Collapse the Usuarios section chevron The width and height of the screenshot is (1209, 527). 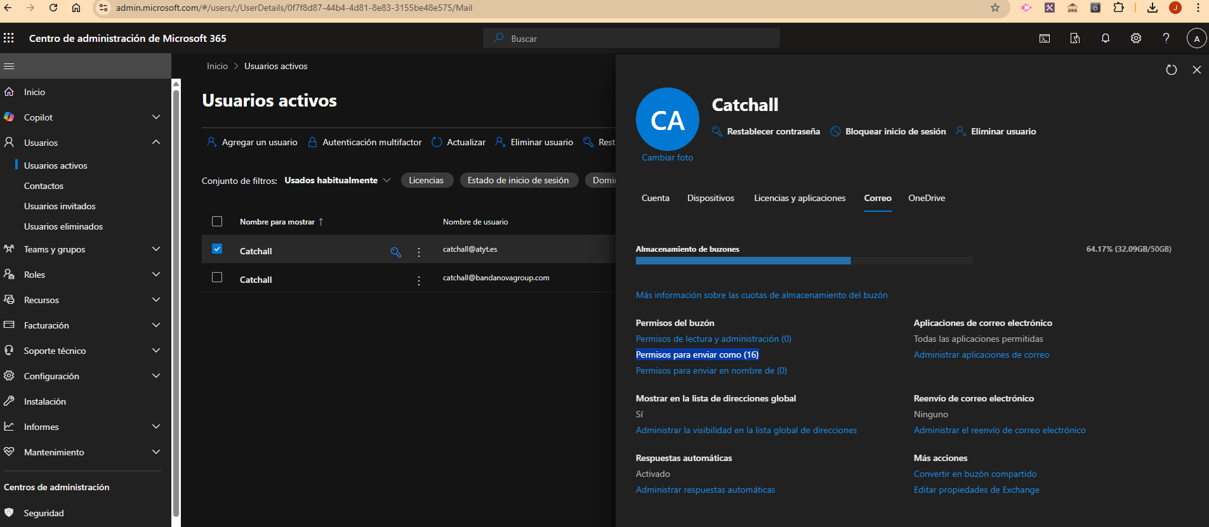click(x=156, y=143)
